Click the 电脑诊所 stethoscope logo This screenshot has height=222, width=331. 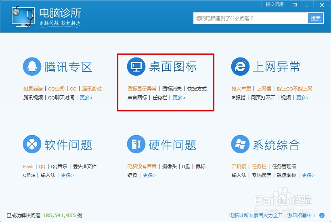click(x=23, y=16)
